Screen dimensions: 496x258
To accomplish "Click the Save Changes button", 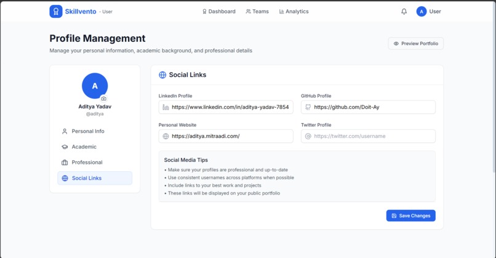I will pos(410,216).
